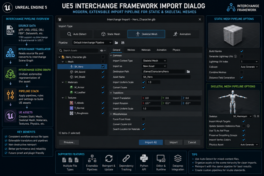Toggle the eye filter visibility icon

tap(102, 51)
